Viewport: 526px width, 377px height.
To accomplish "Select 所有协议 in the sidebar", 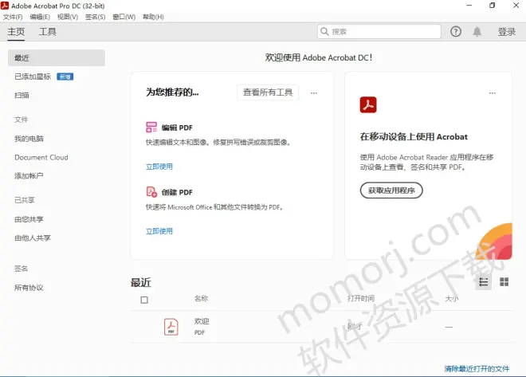I will (x=29, y=288).
